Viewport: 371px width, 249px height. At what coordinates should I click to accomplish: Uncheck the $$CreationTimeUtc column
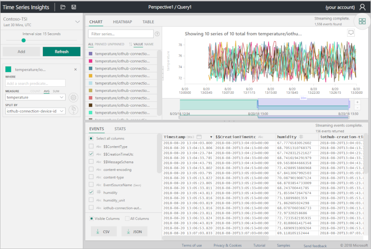pyautogui.click(x=91, y=154)
